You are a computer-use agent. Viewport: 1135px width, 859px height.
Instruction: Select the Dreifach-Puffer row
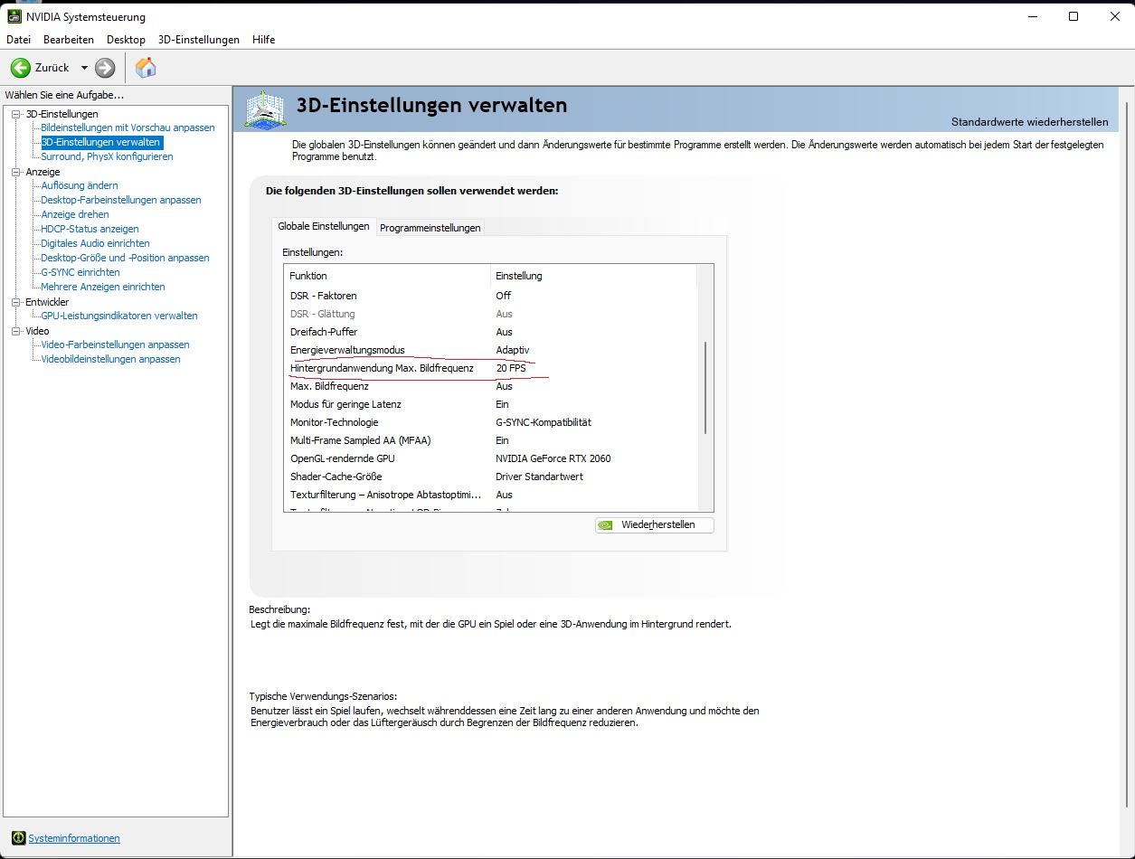[x=491, y=332]
